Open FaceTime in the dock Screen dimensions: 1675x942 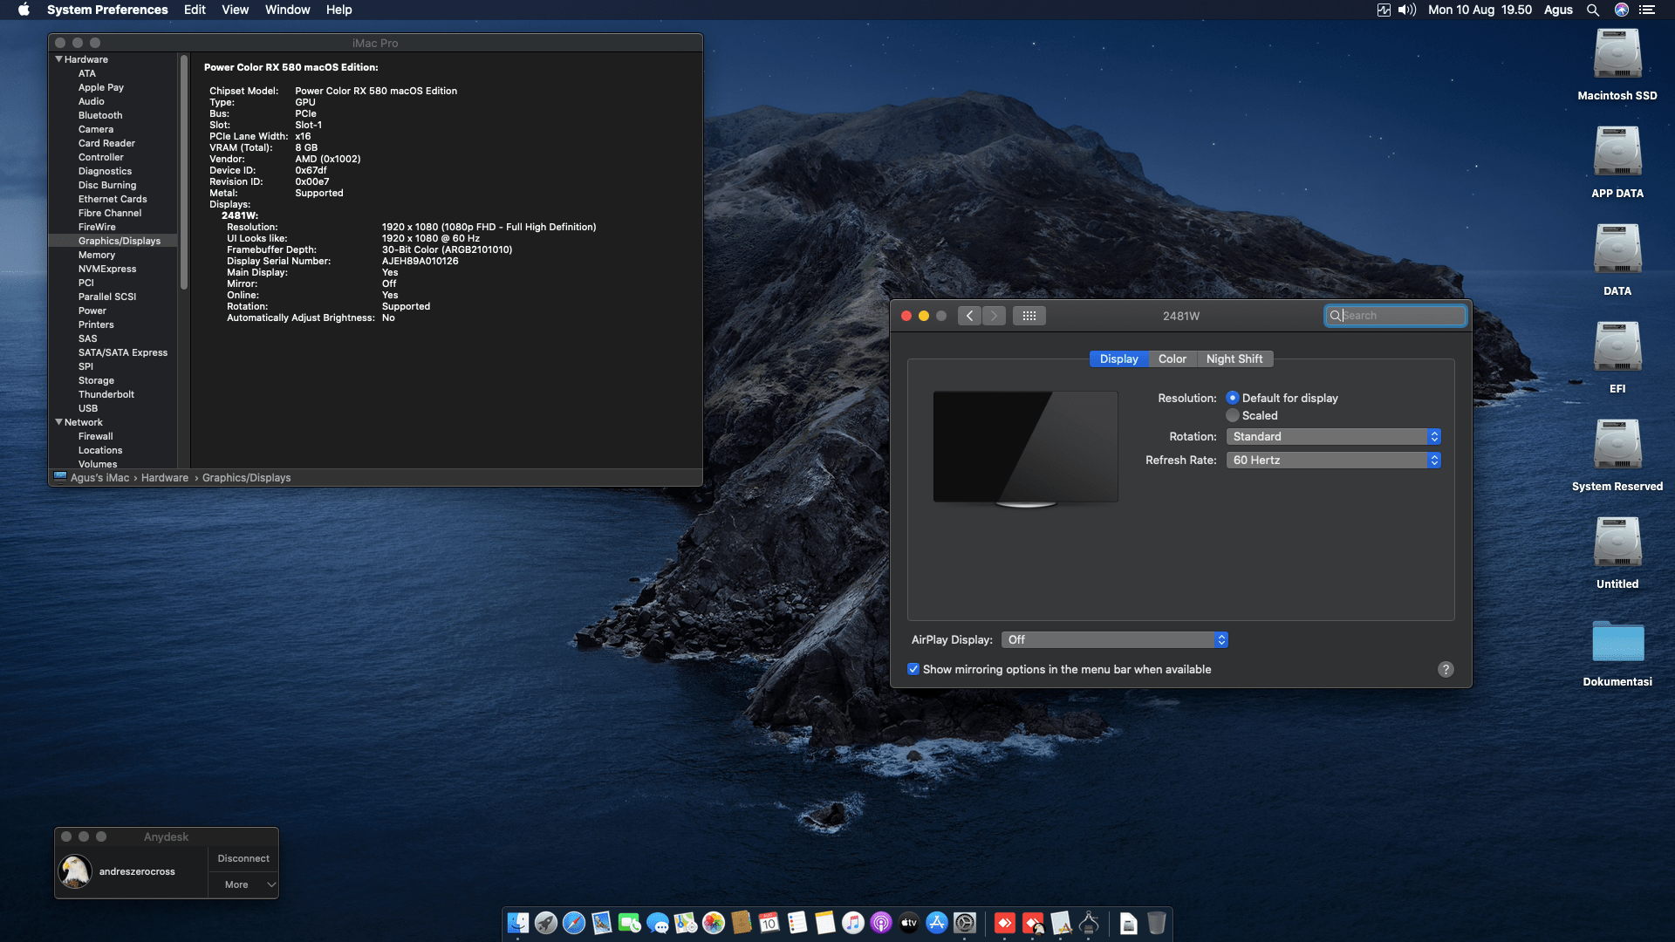point(630,923)
